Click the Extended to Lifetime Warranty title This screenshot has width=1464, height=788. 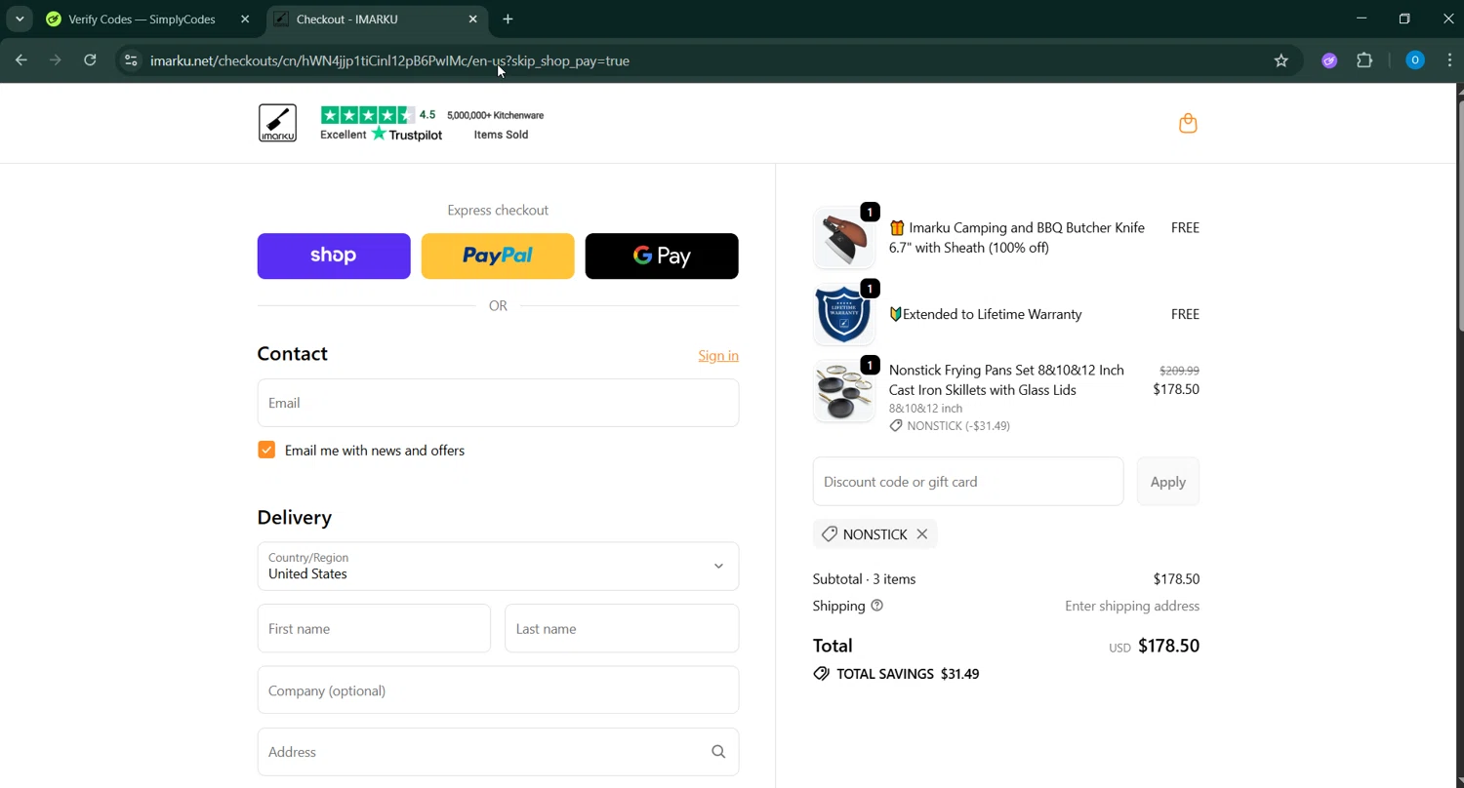(986, 314)
